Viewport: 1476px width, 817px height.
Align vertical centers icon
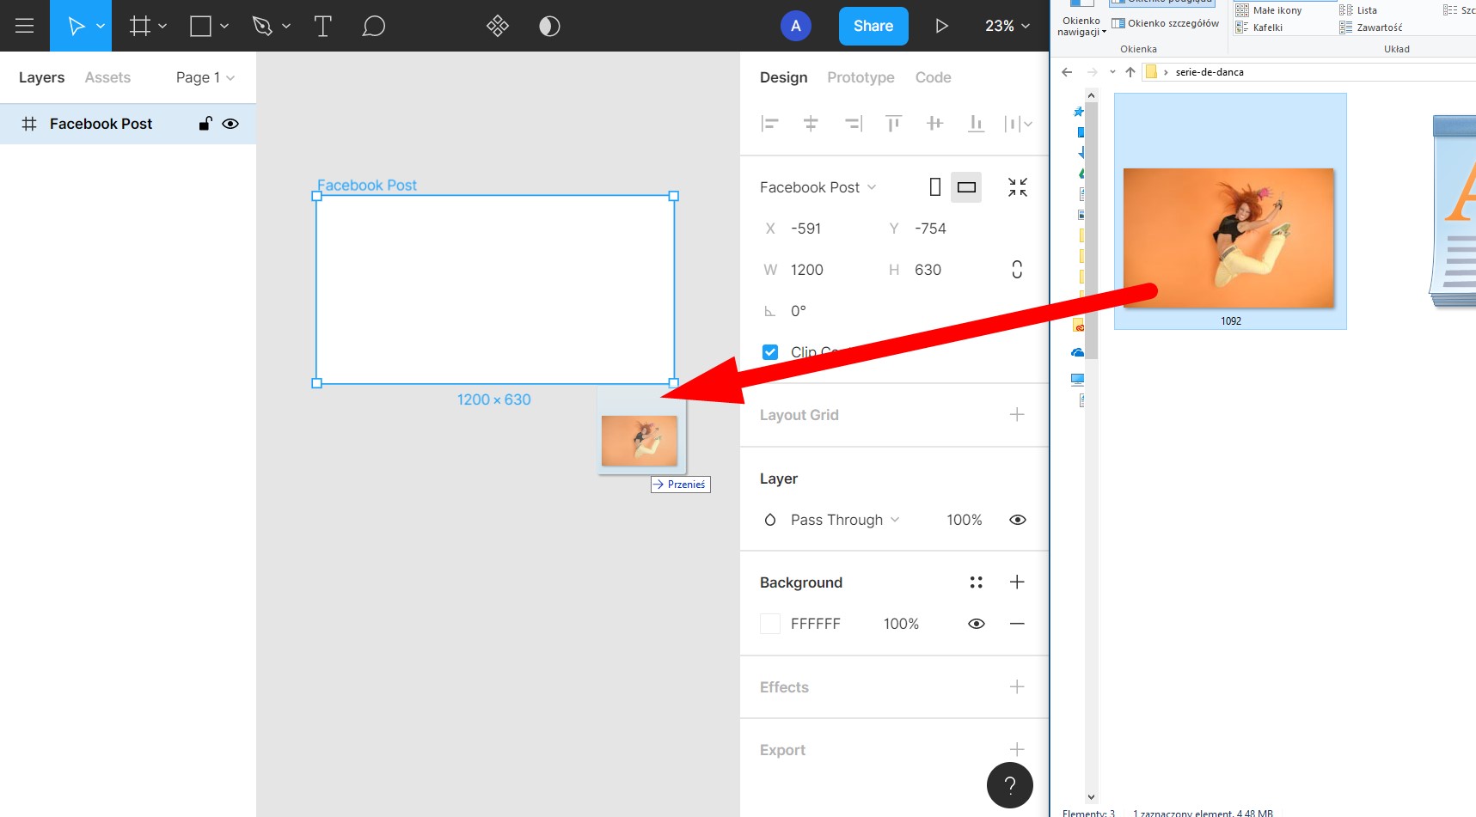[x=935, y=124]
